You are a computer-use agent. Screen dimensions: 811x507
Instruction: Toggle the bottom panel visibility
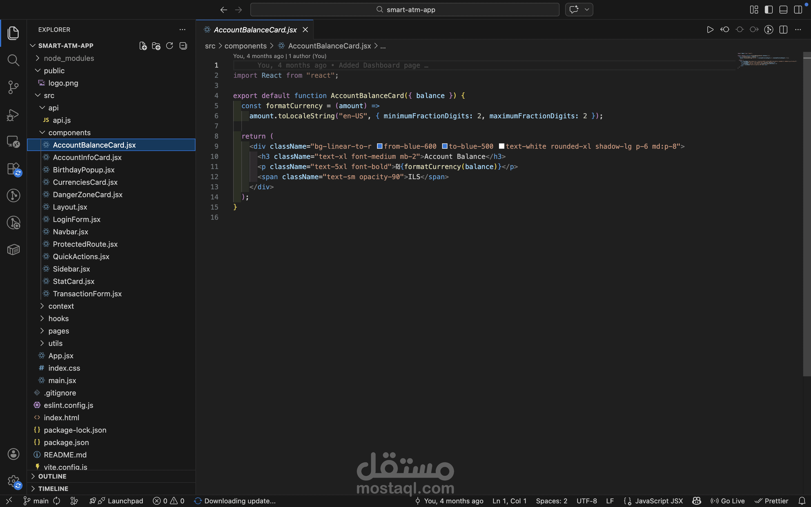click(x=783, y=10)
